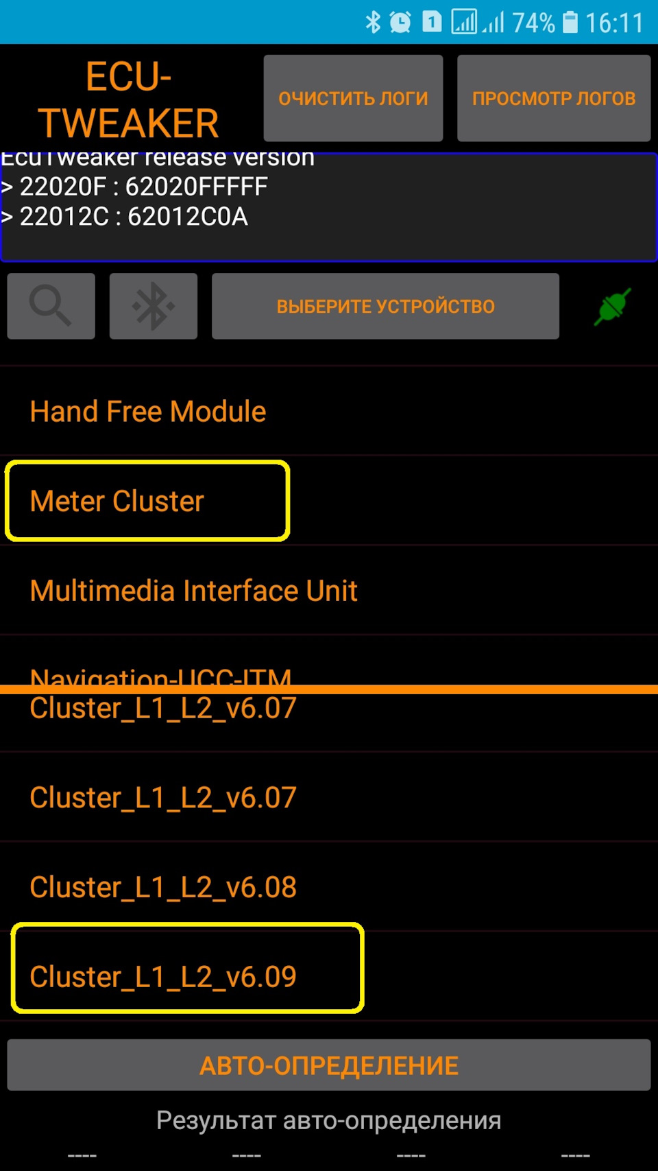Tap alarm clock status bar icon
The width and height of the screenshot is (658, 1171).
[x=400, y=23]
